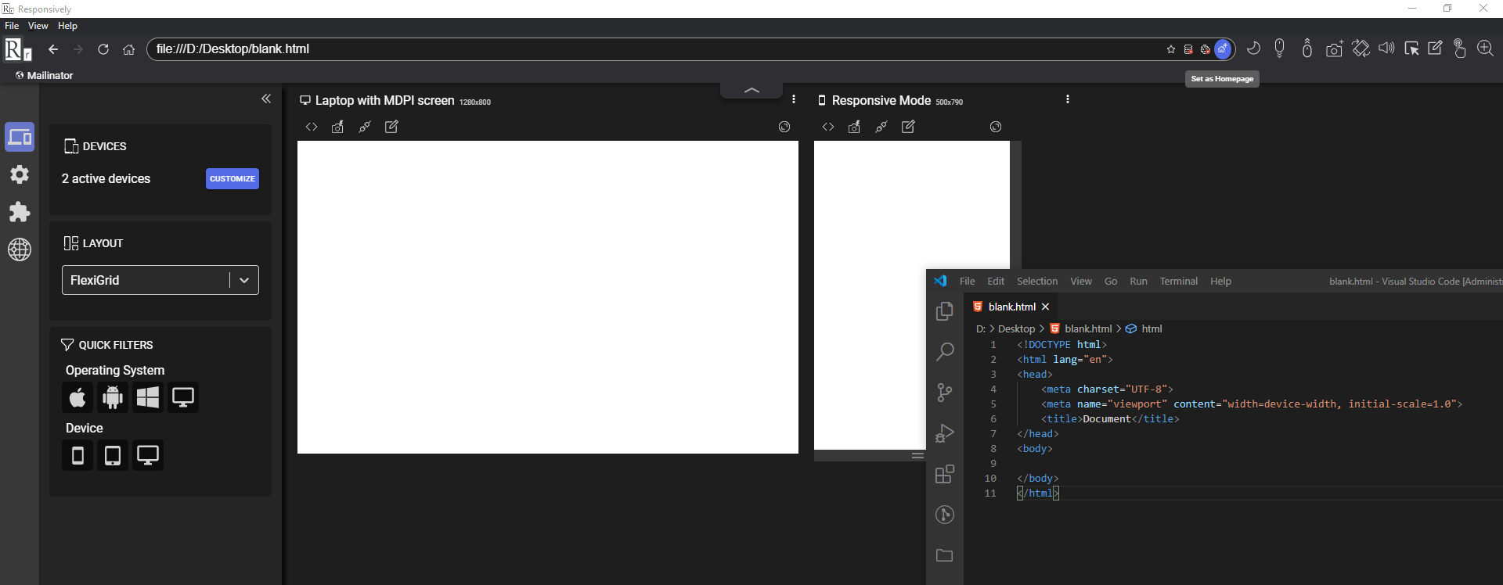Click the Desktop breadcrumb in VS Code
1503x585 pixels.
point(1016,329)
